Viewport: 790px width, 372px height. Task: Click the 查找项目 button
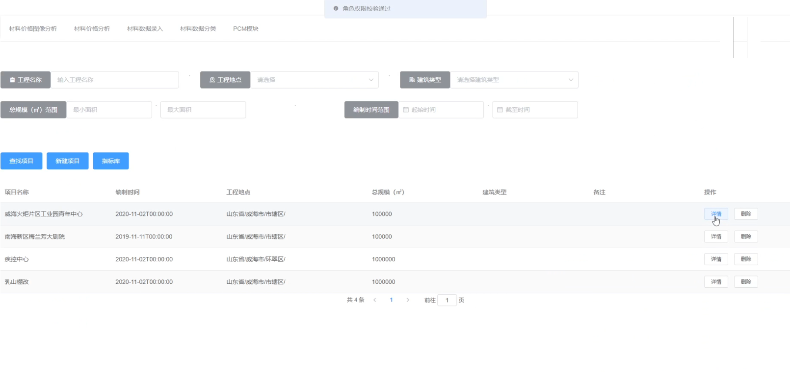tap(22, 161)
